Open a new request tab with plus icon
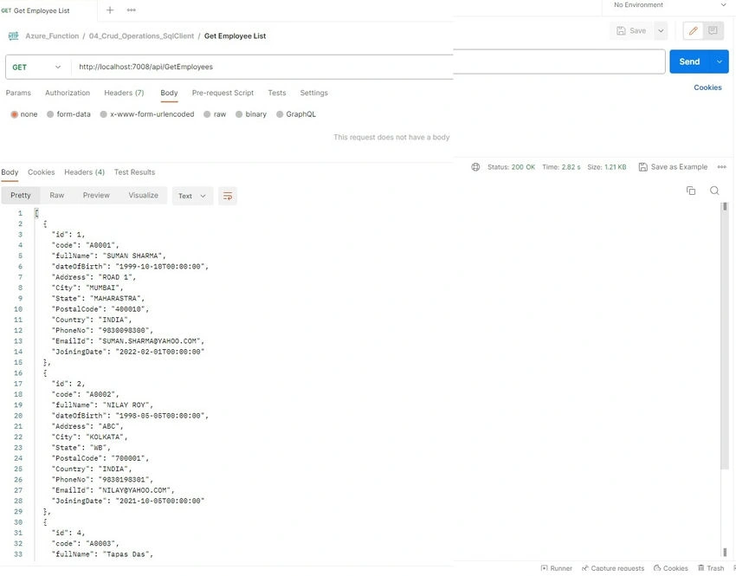 coord(110,10)
